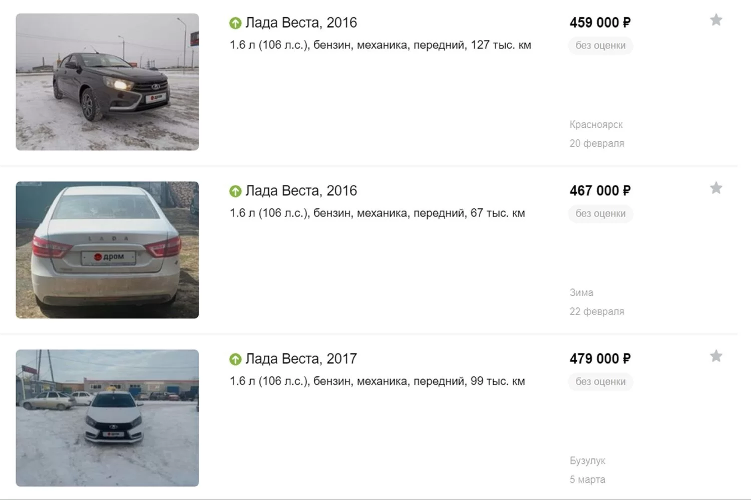The height and width of the screenshot is (500, 751).
Task: Click the specs line with 127 тыс. км
Action: pos(380,45)
